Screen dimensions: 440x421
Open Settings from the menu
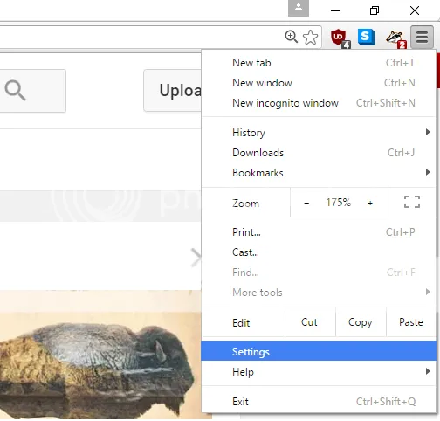pyautogui.click(x=319, y=351)
